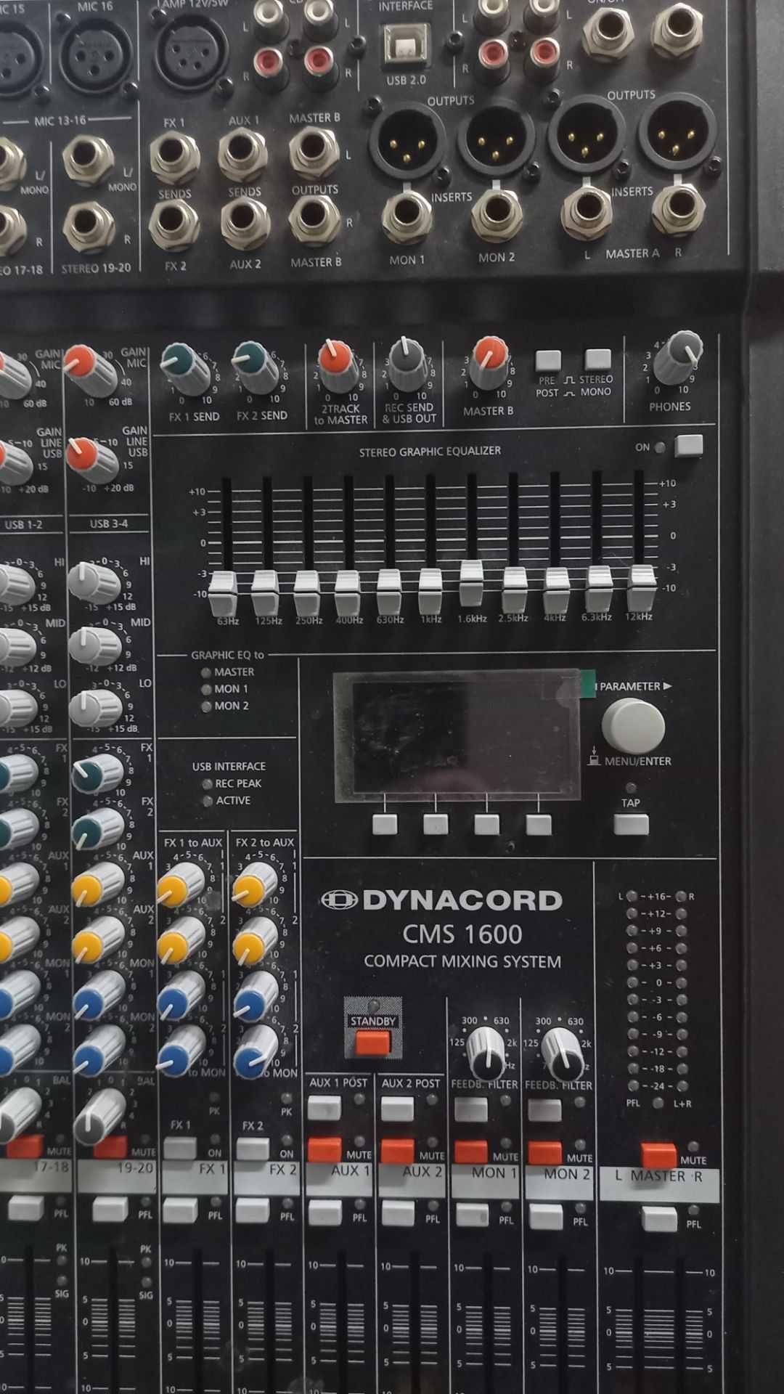
Task: Turn the FX 2 to MON 2 blue knob
Action: point(255,1051)
